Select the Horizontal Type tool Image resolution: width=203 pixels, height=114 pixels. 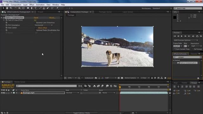pos(36,8)
